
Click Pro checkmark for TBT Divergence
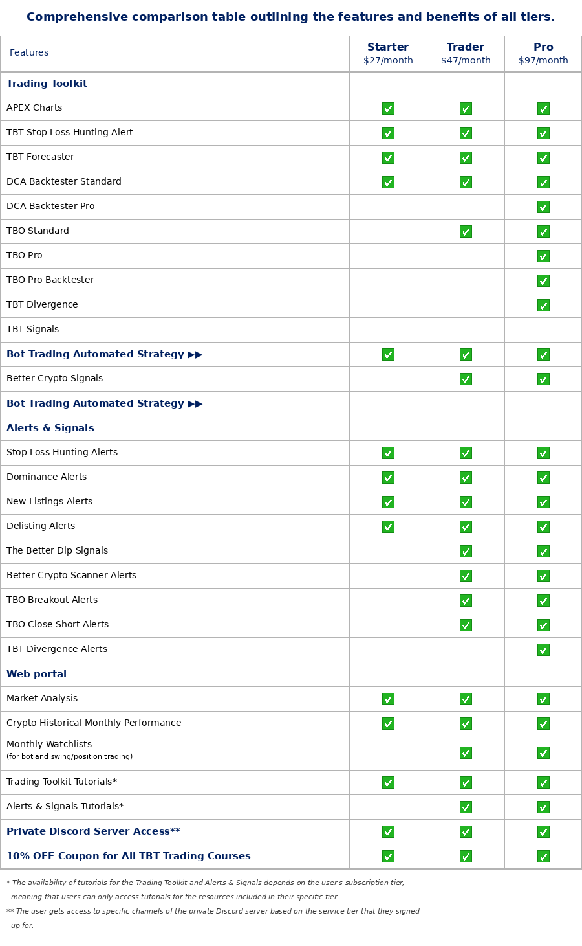click(x=543, y=305)
